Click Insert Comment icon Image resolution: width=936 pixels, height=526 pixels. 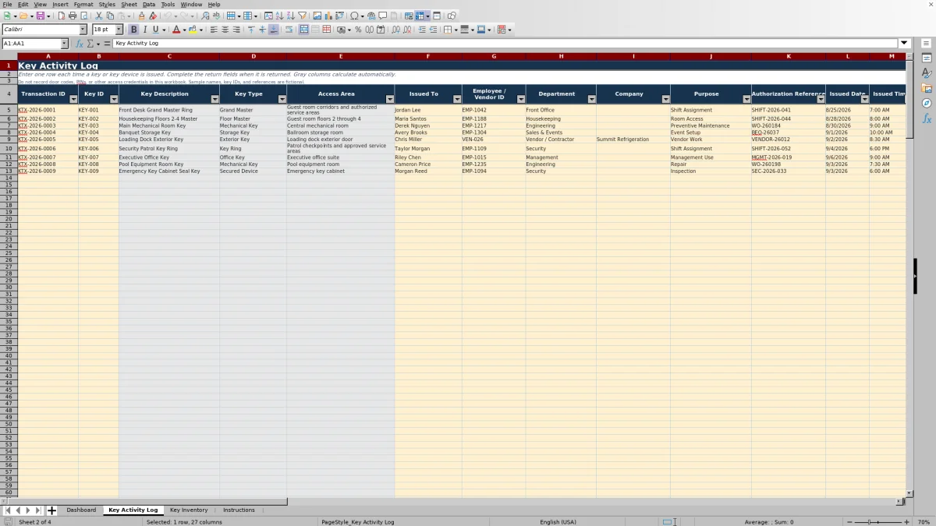383,16
